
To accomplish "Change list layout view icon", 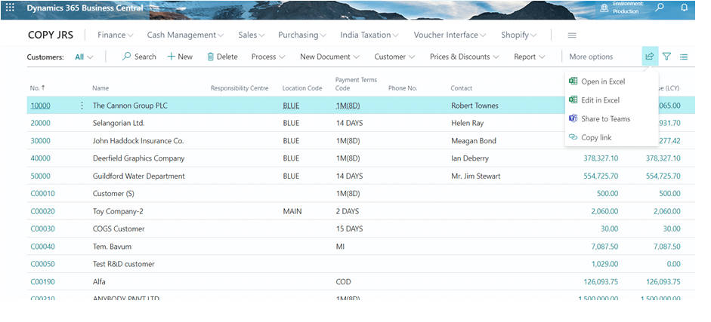I will click(x=684, y=57).
